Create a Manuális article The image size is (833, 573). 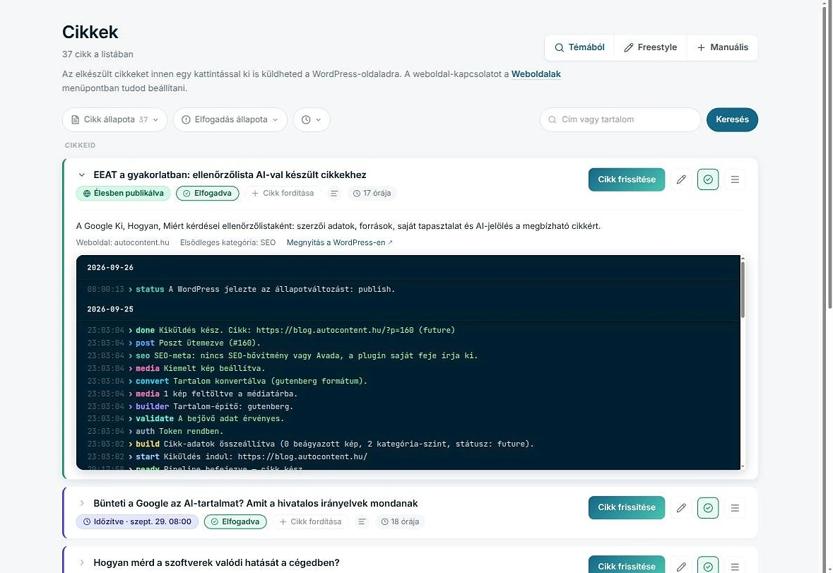coord(722,47)
